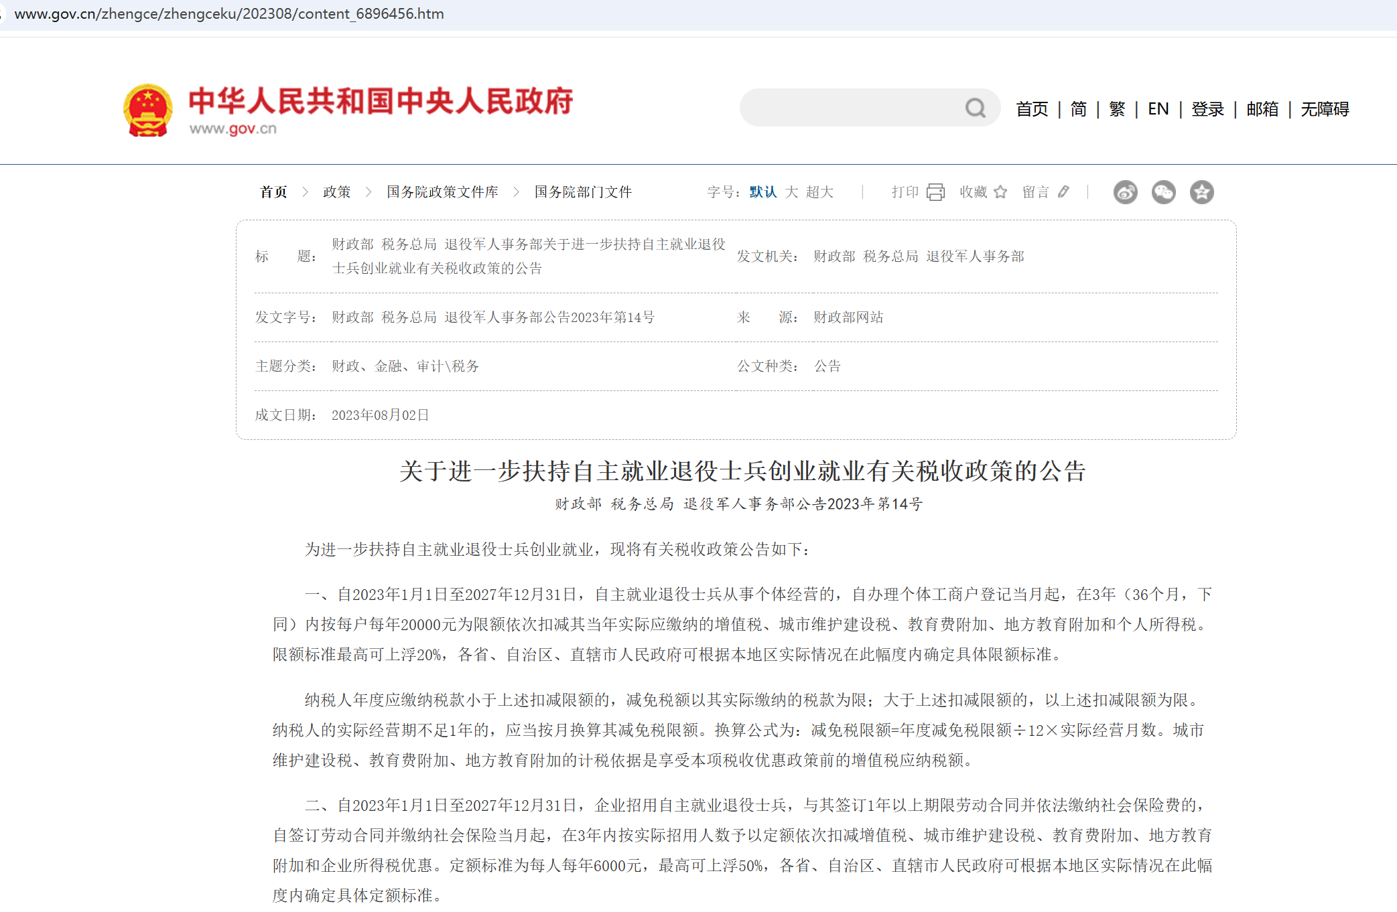This screenshot has height=912, width=1397.
Task: Click the print icon to print the article
Action: [x=936, y=192]
